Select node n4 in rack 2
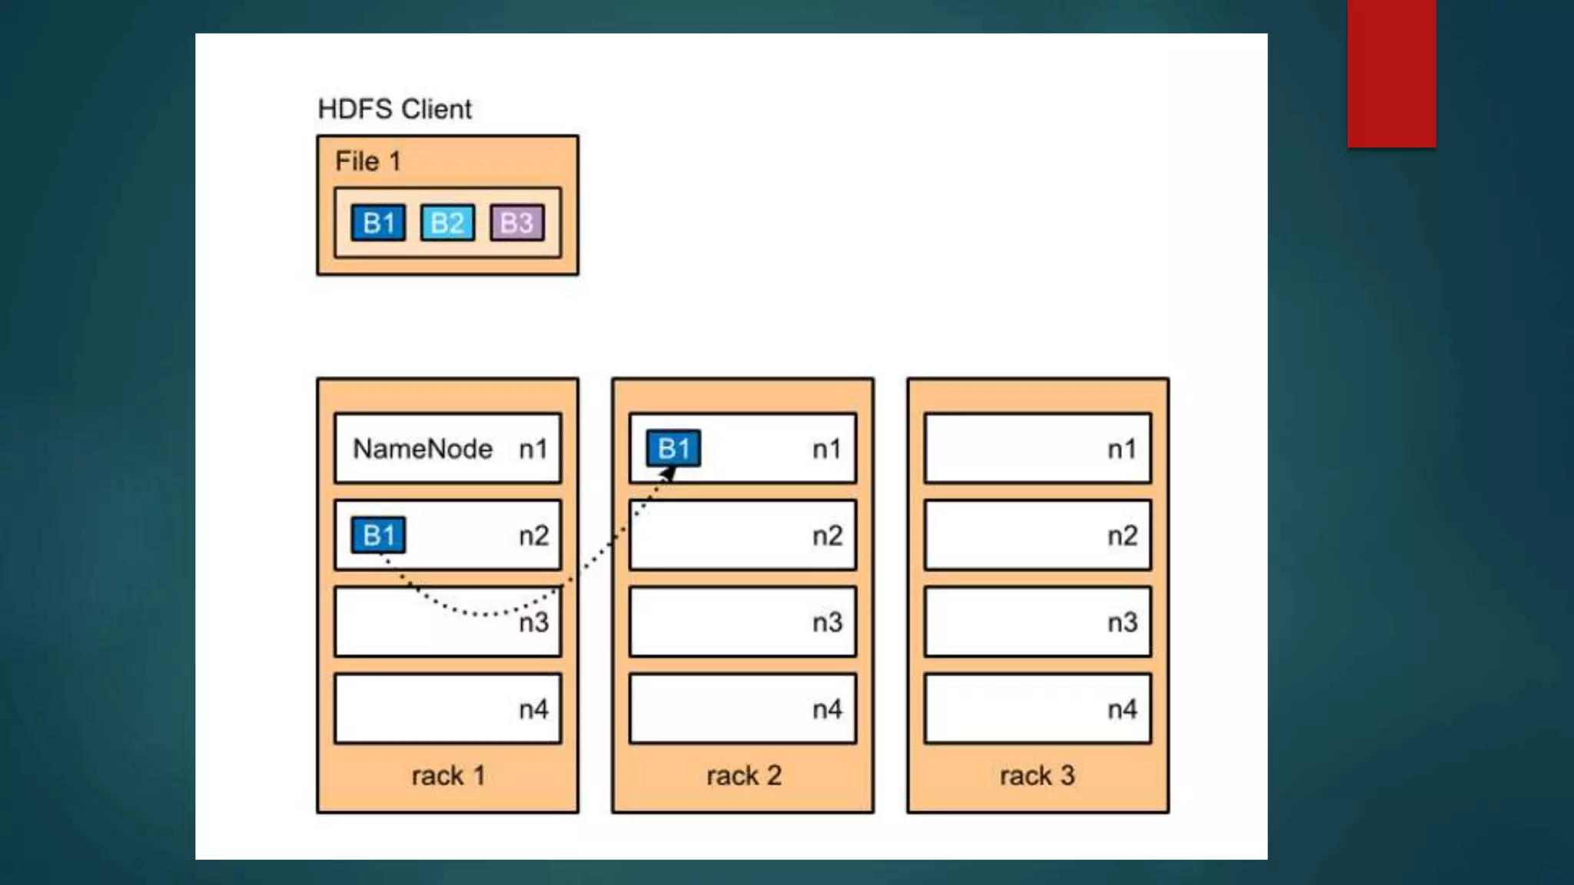This screenshot has height=885, width=1574. click(x=742, y=708)
